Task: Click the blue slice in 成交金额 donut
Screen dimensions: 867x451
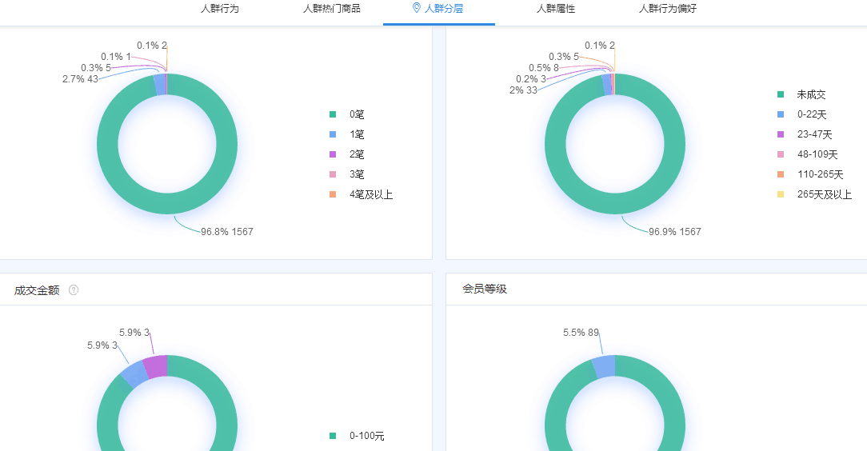Action: click(134, 374)
